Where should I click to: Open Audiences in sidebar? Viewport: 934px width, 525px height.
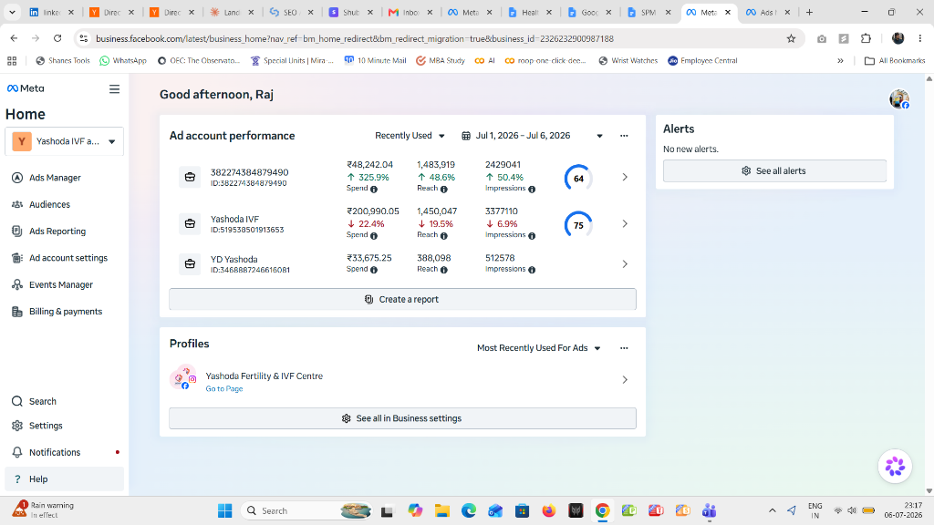(x=49, y=204)
